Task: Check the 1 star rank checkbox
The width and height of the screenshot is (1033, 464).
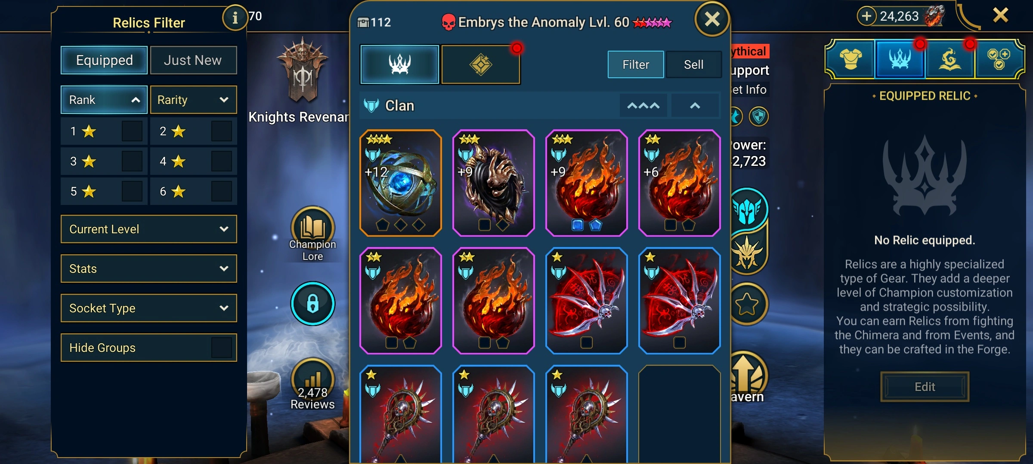Action: click(132, 131)
